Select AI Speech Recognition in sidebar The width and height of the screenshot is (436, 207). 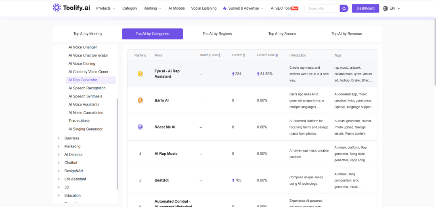(87, 88)
